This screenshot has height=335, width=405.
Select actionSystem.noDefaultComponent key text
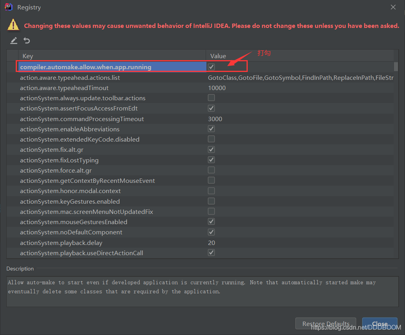71,232
